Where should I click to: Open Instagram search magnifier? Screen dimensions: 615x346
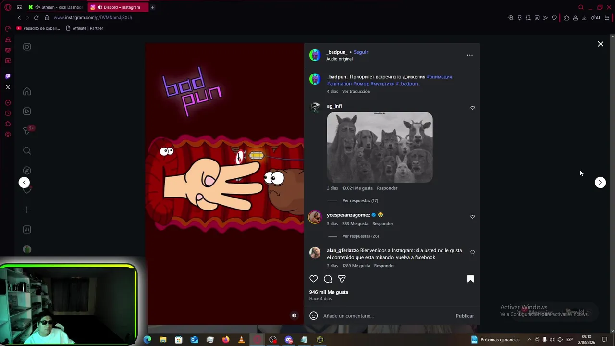click(27, 150)
